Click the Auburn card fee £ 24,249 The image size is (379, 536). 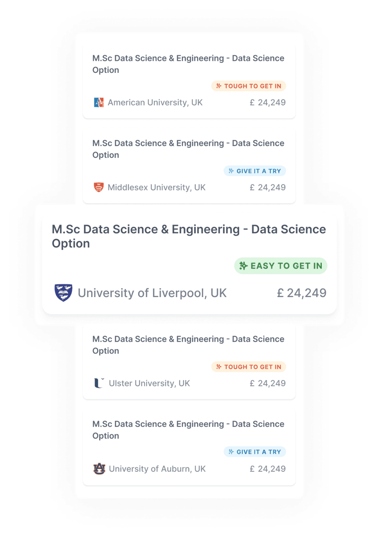click(268, 469)
